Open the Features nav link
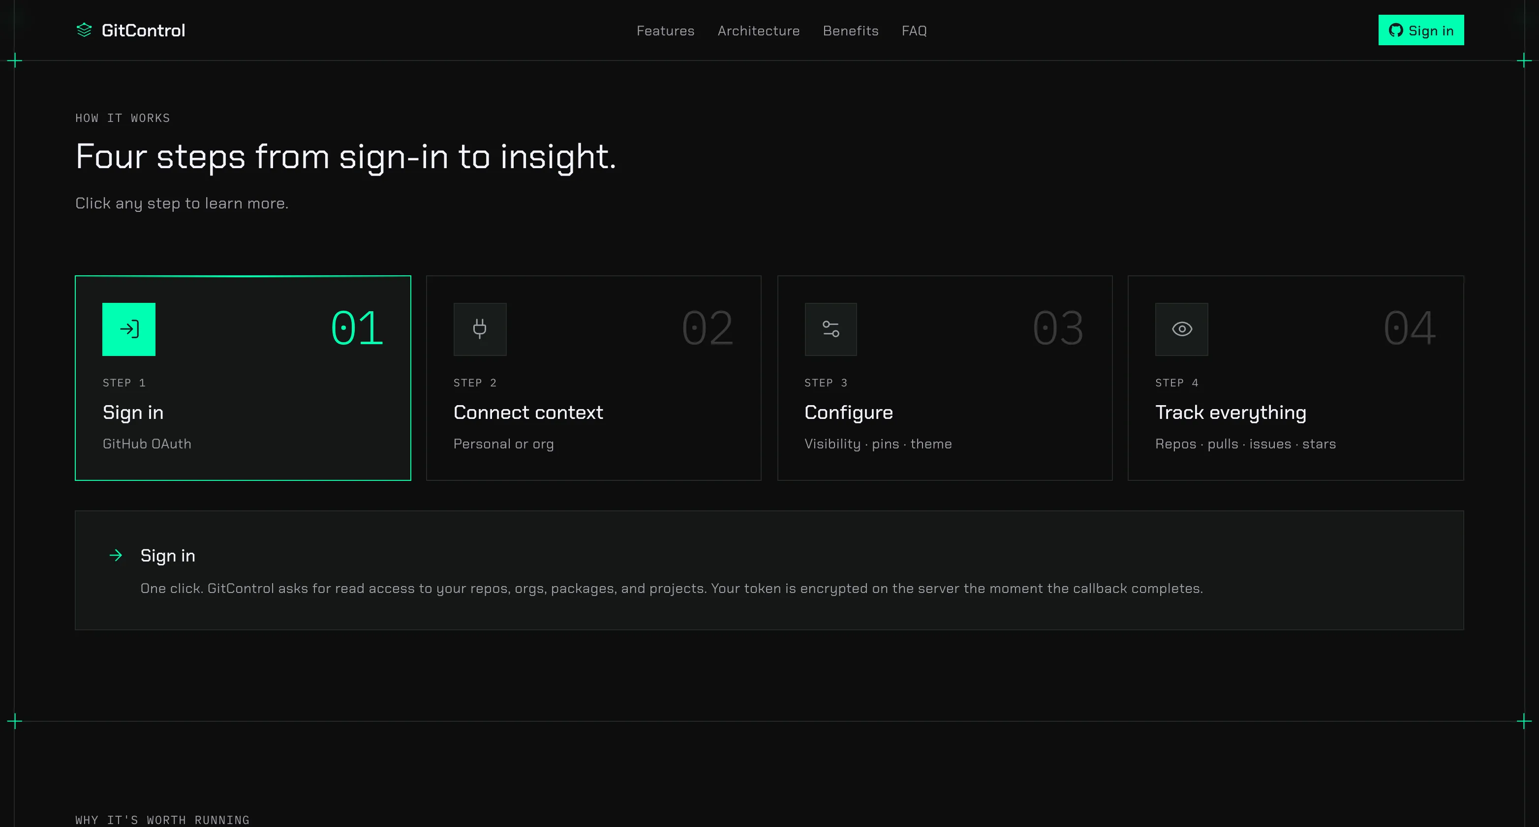 click(665, 30)
